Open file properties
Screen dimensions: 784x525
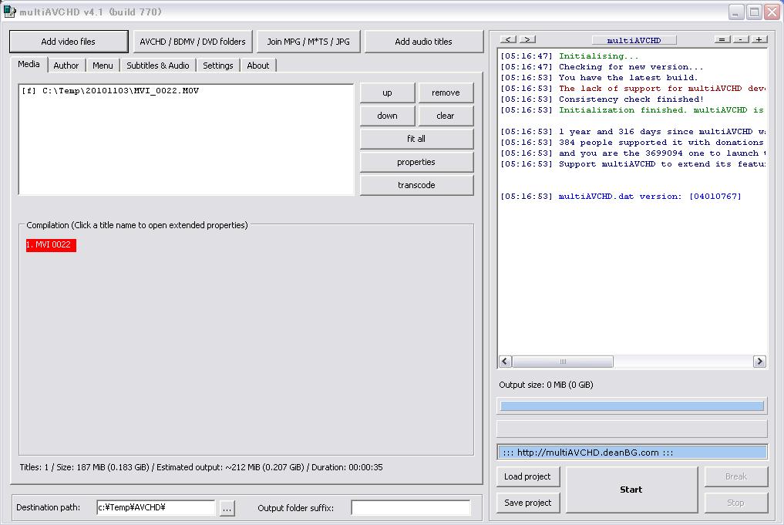[x=416, y=162]
